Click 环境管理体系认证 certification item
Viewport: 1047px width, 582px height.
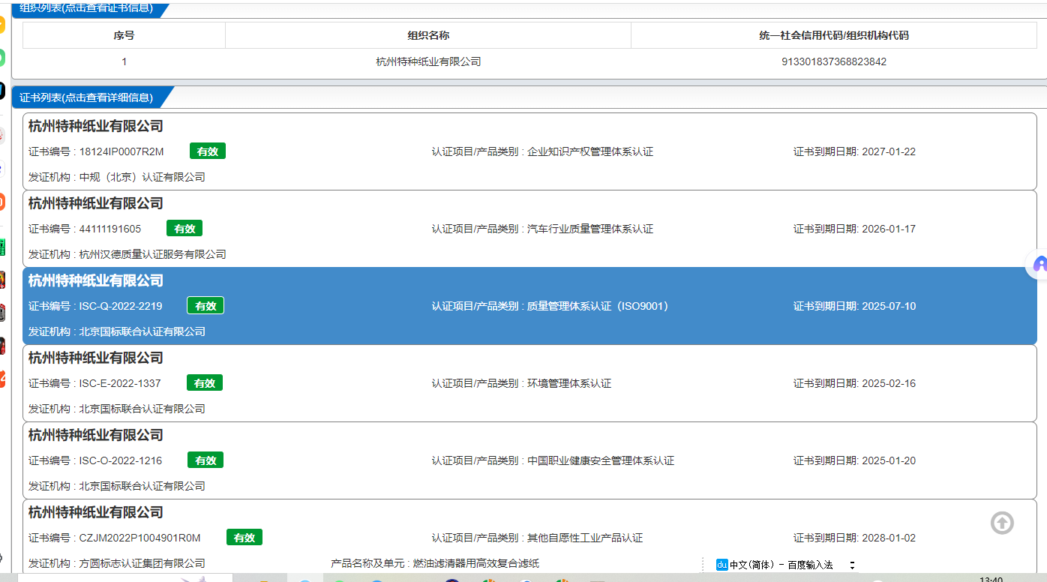point(569,383)
